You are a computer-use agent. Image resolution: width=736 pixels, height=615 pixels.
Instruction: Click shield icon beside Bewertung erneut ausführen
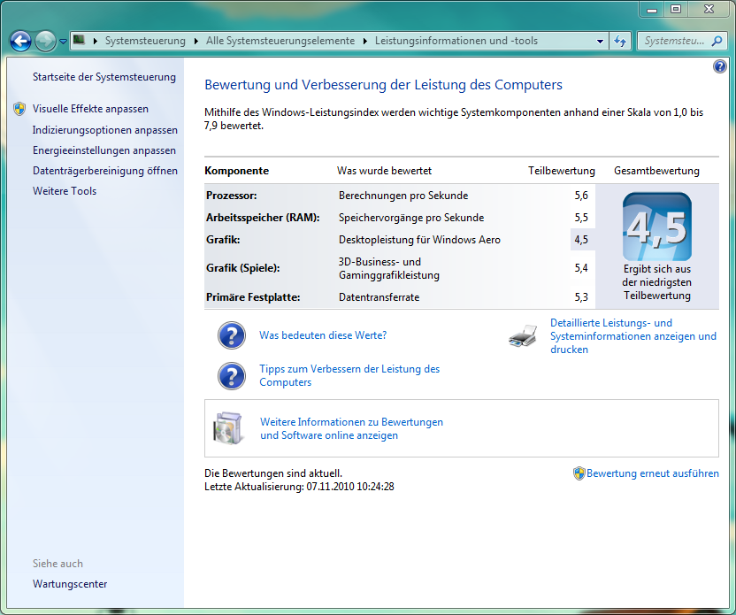pos(579,473)
